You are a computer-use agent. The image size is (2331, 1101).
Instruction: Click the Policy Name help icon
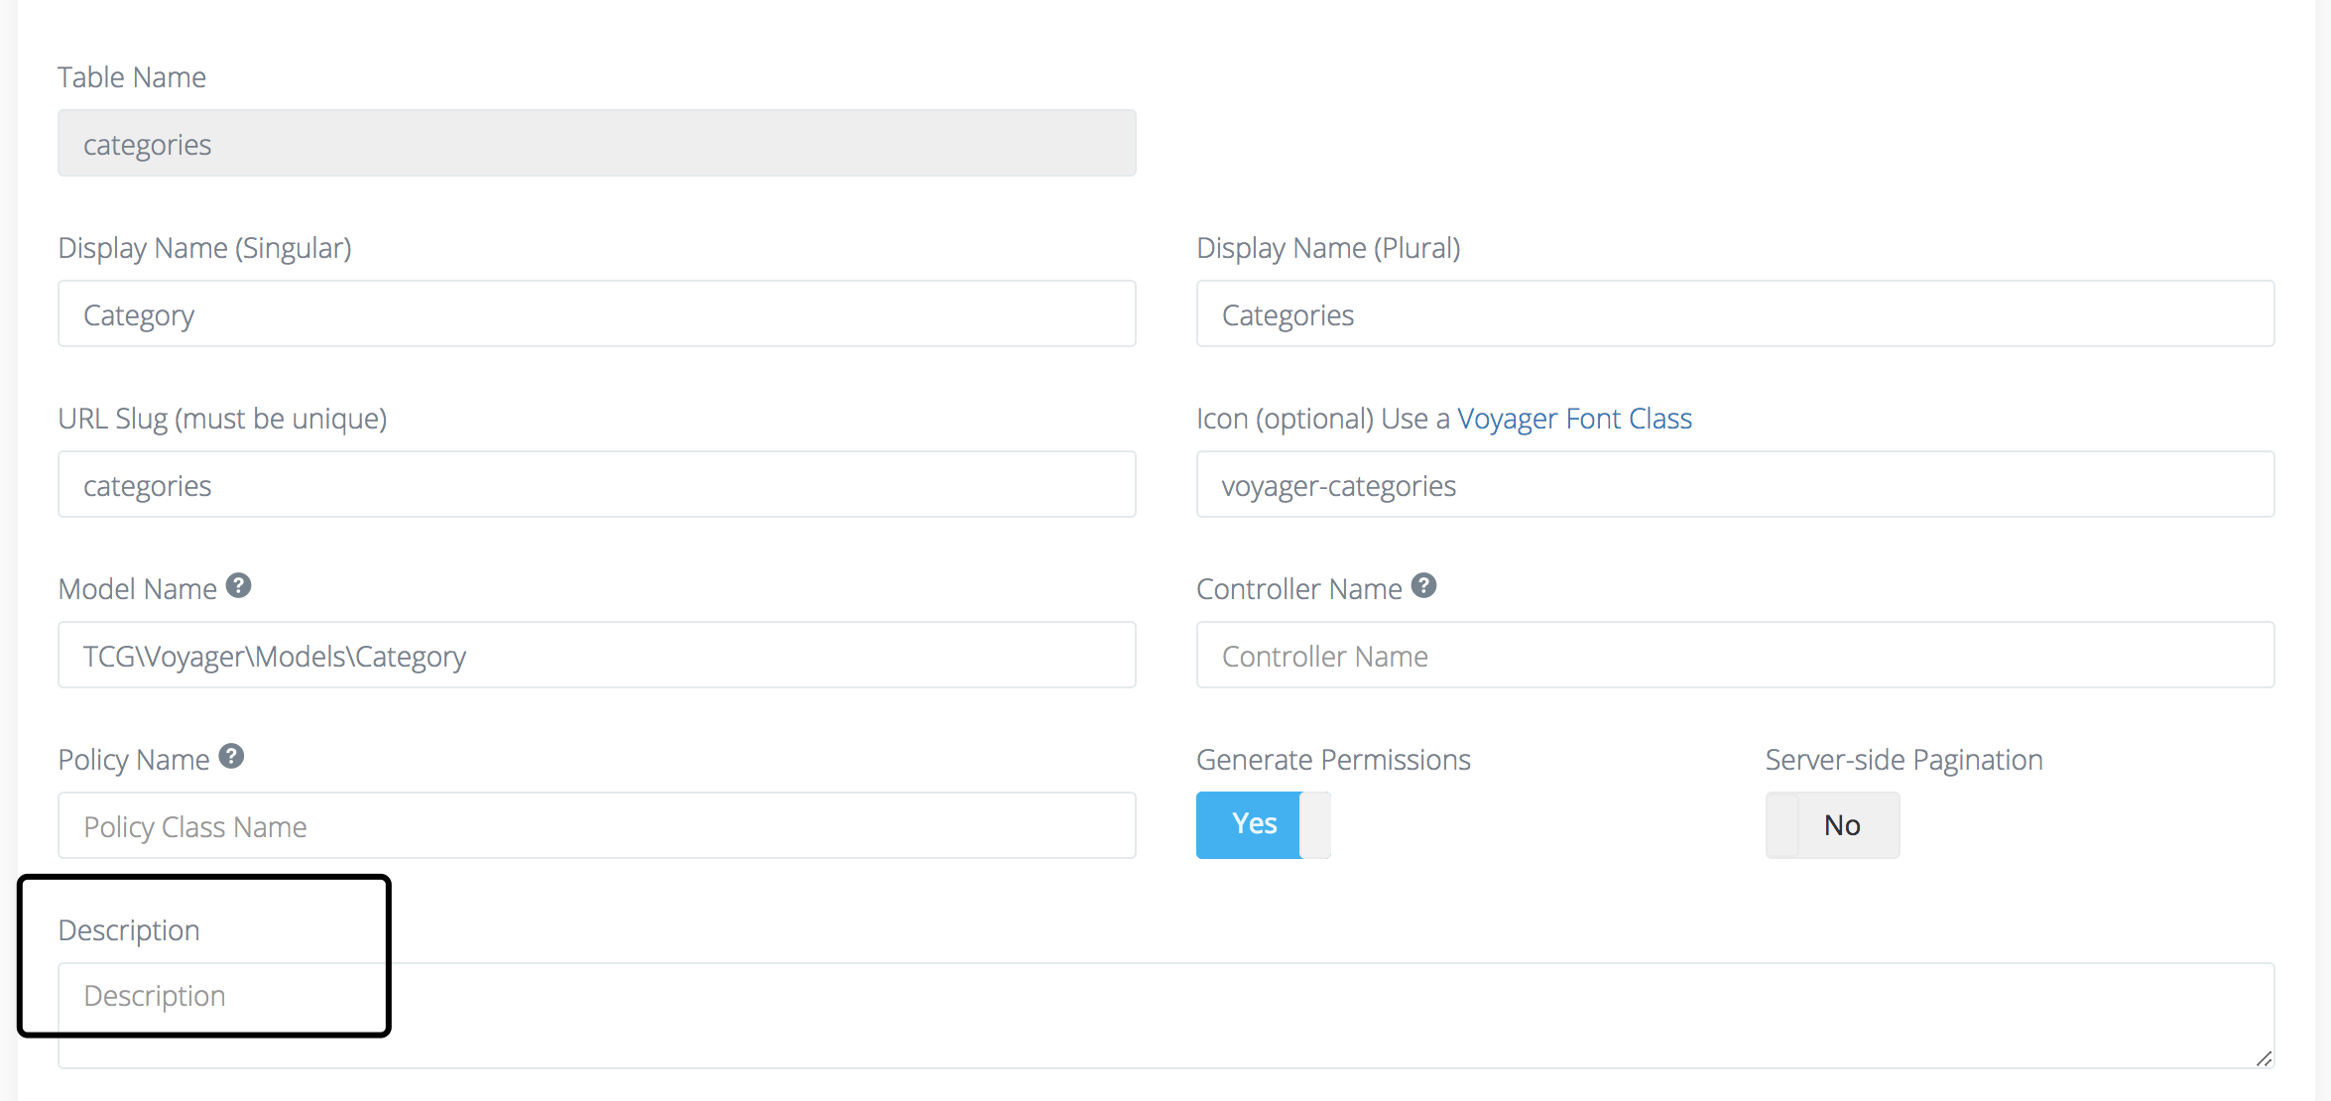(x=232, y=755)
